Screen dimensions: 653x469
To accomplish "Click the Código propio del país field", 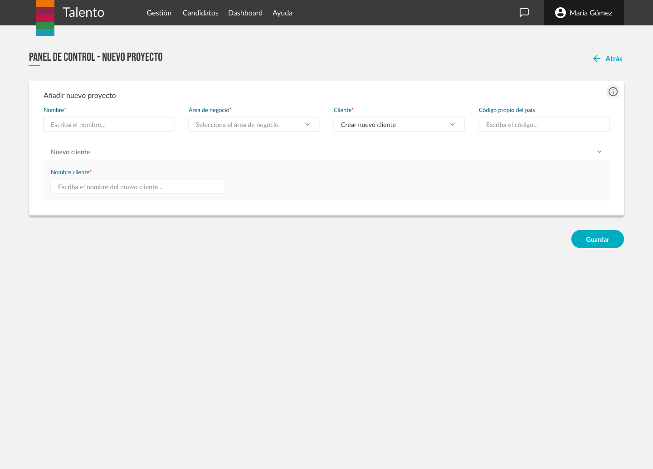I will coord(544,125).
